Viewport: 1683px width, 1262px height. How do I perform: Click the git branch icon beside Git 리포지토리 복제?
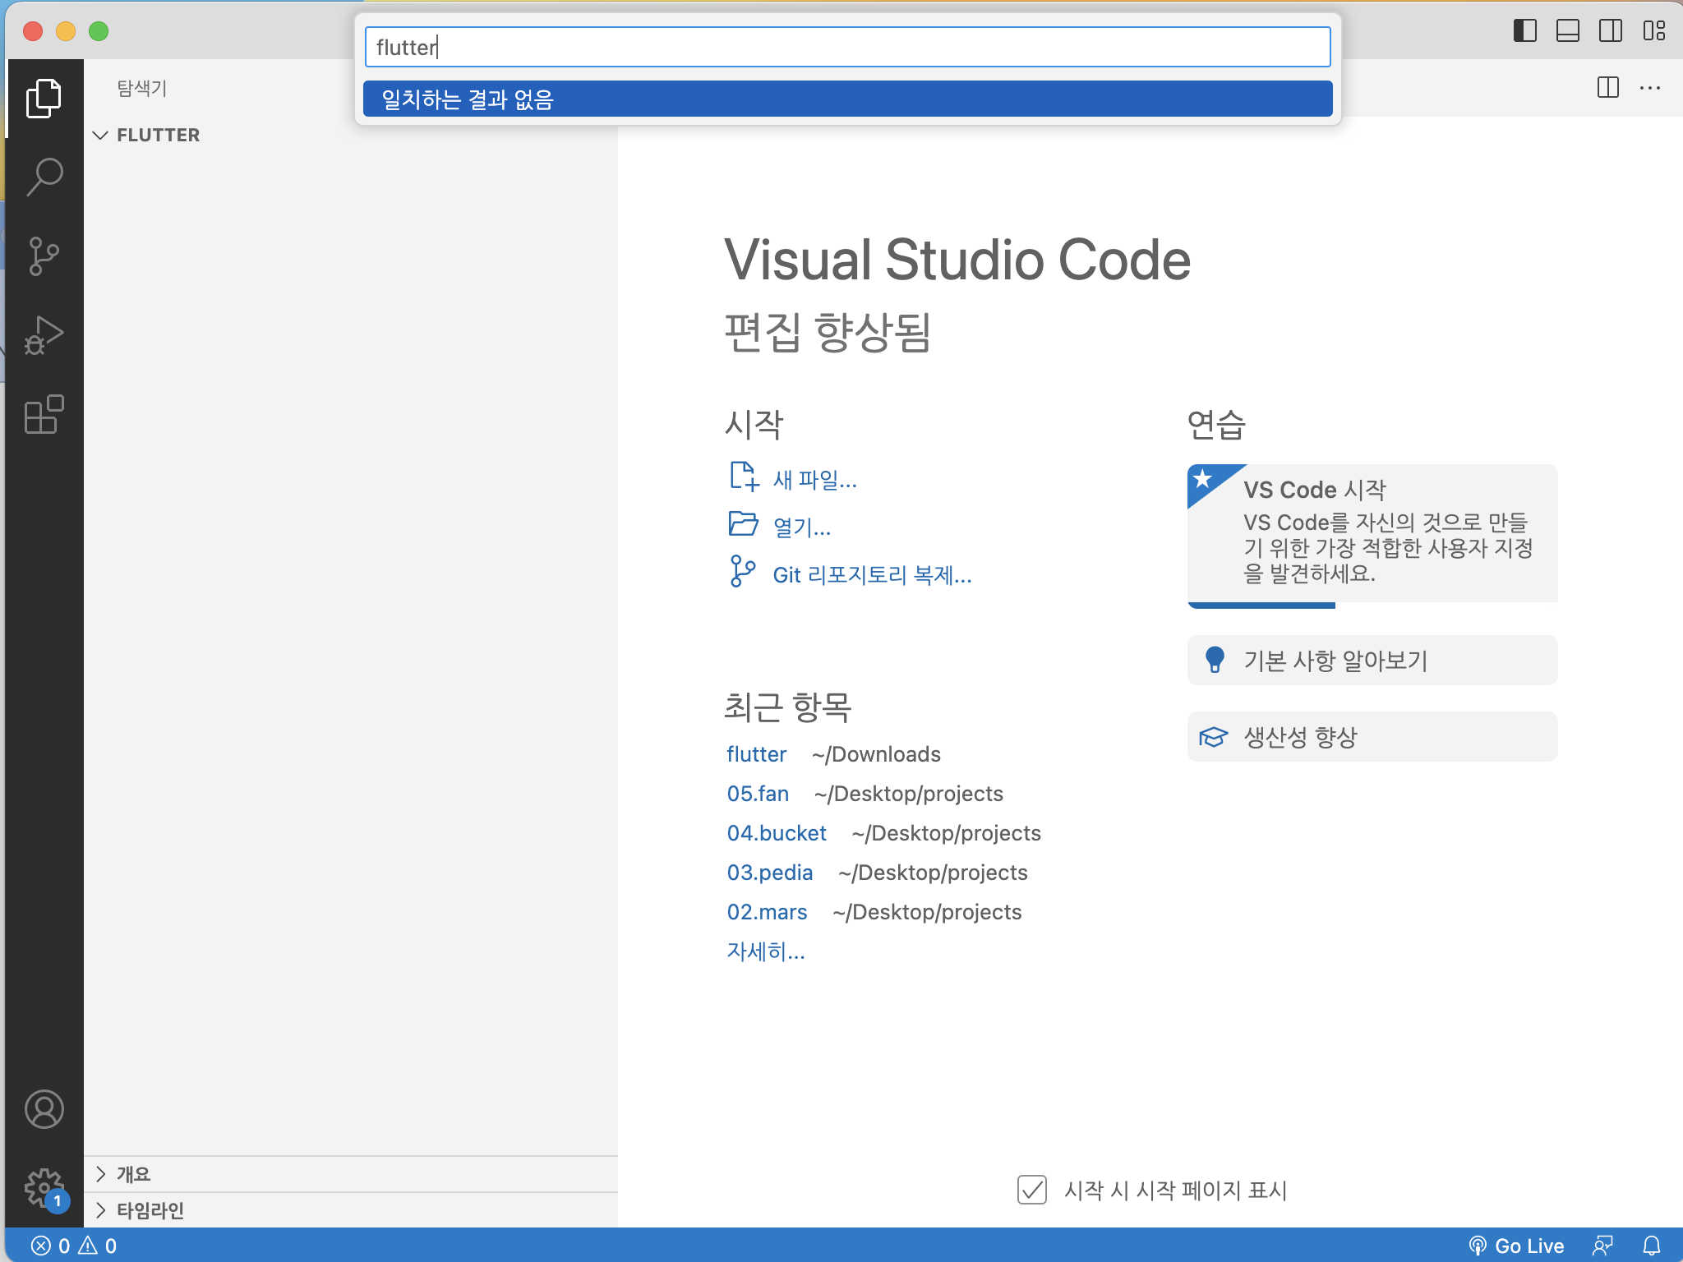tap(742, 572)
